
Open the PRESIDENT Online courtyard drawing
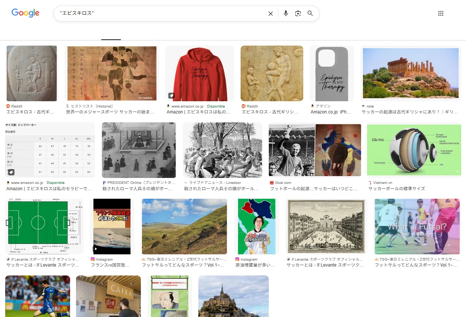[x=139, y=150]
